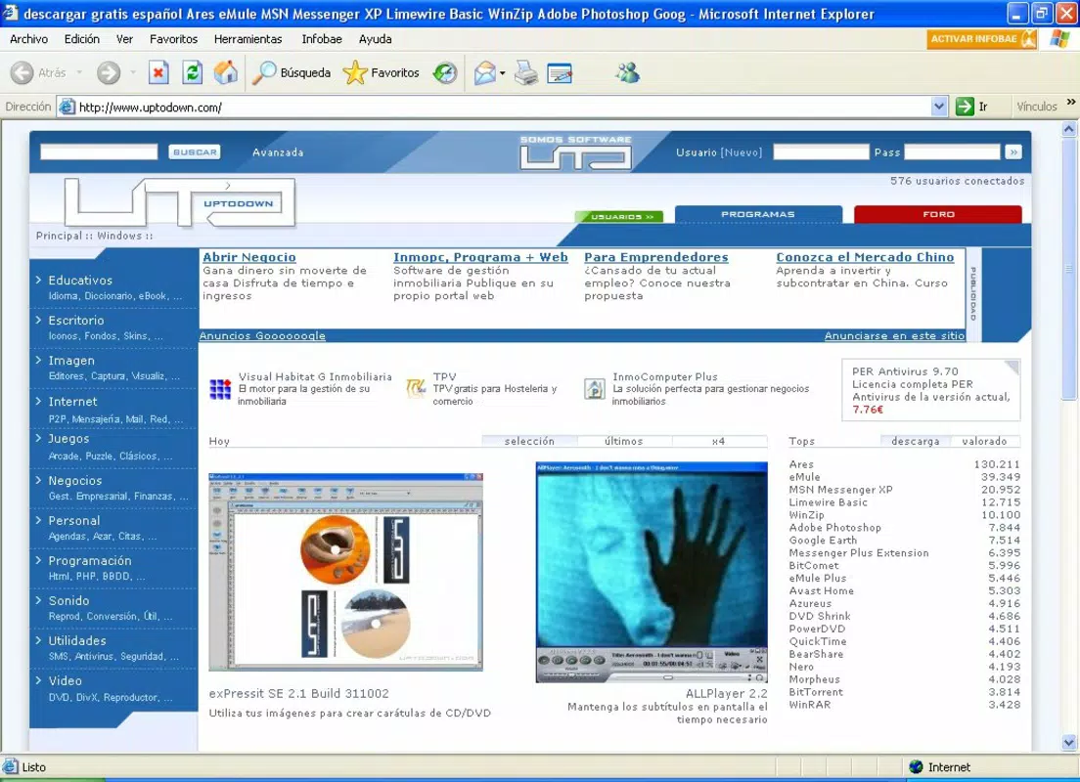Click the Internet zone globe icon
Screen dimensions: 1080x782
(916, 767)
